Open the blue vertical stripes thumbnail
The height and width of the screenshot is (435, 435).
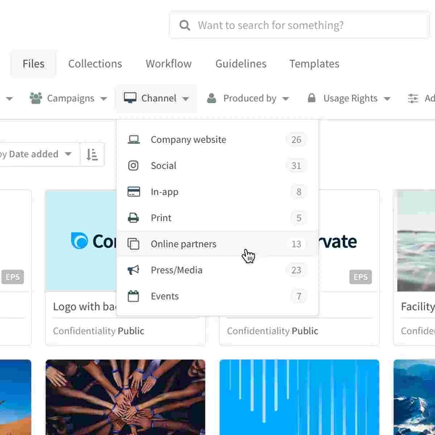tap(299, 397)
